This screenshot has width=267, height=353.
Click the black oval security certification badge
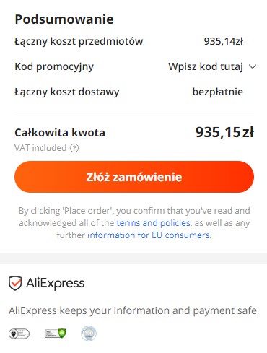coord(19,334)
